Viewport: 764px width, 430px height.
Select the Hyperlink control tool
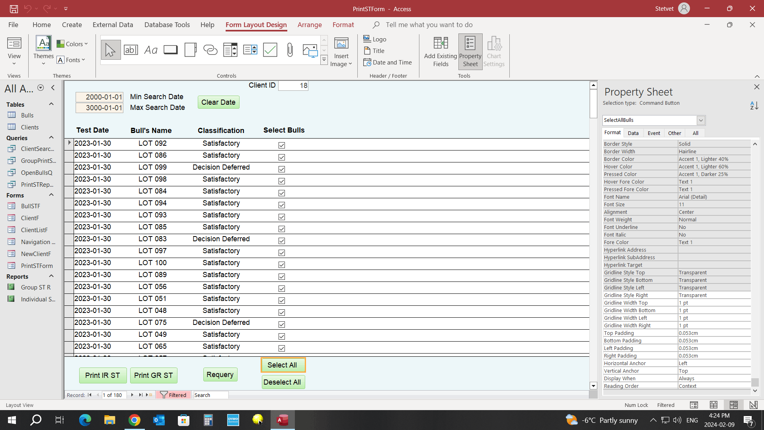[210, 50]
